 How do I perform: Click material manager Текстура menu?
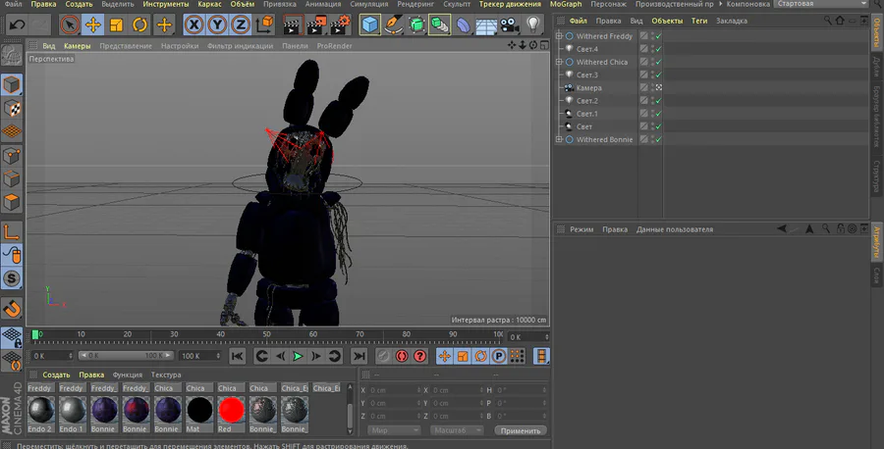click(x=166, y=374)
